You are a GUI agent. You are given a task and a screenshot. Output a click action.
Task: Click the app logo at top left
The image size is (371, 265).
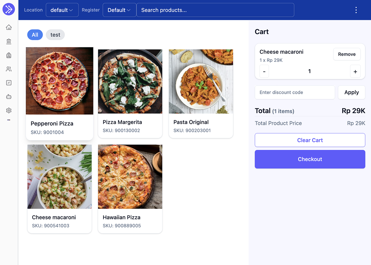(9, 9)
